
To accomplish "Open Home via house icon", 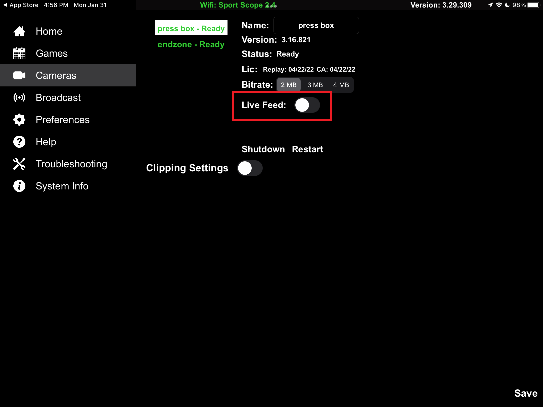I will tap(19, 31).
